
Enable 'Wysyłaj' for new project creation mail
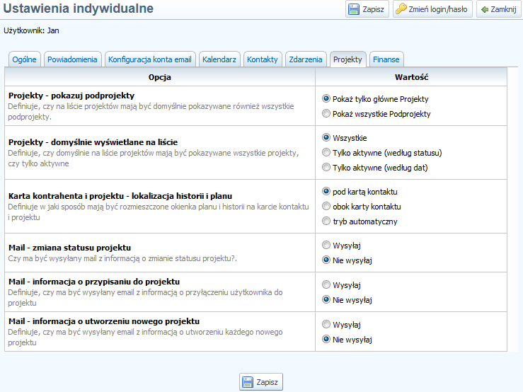click(x=326, y=324)
